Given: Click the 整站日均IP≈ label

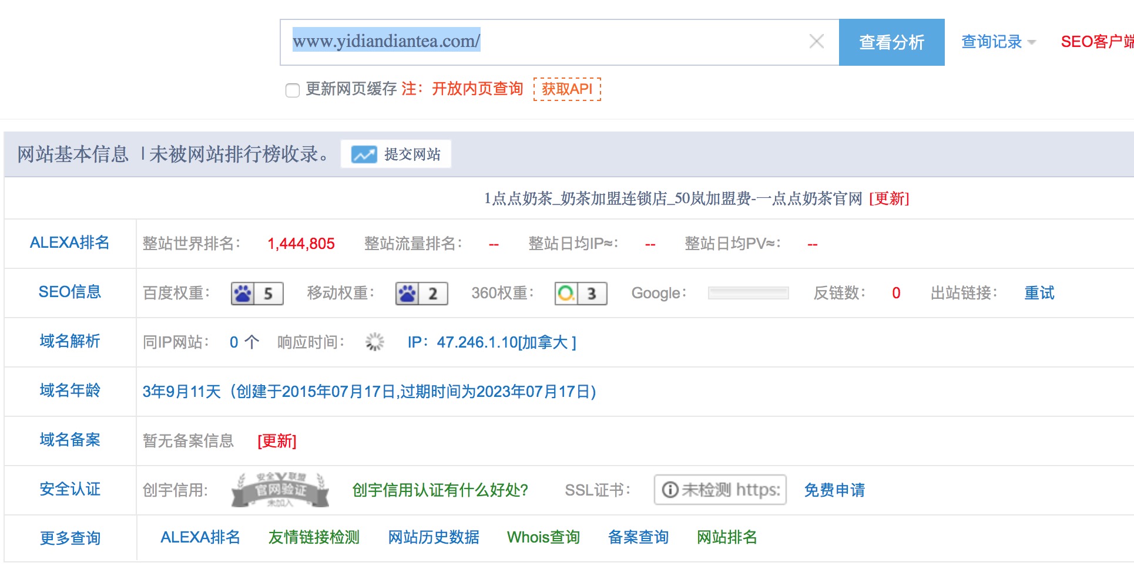Looking at the screenshot, I should [x=573, y=244].
